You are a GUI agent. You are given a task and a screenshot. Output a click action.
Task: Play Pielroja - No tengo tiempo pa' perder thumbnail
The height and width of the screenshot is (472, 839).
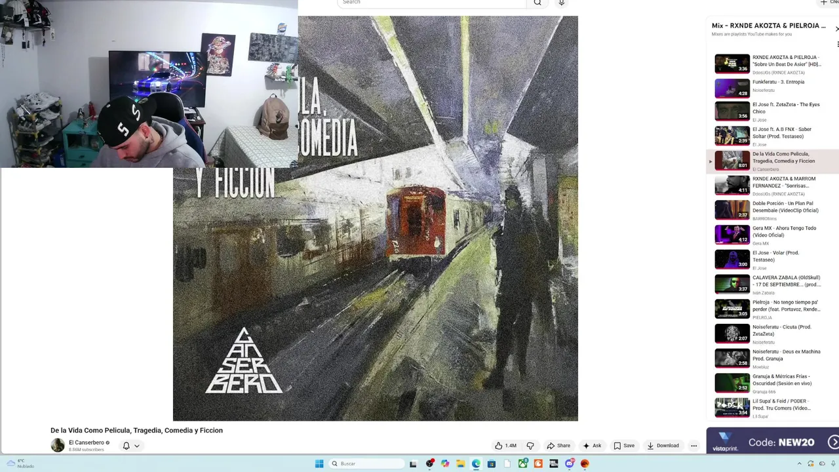click(732, 309)
